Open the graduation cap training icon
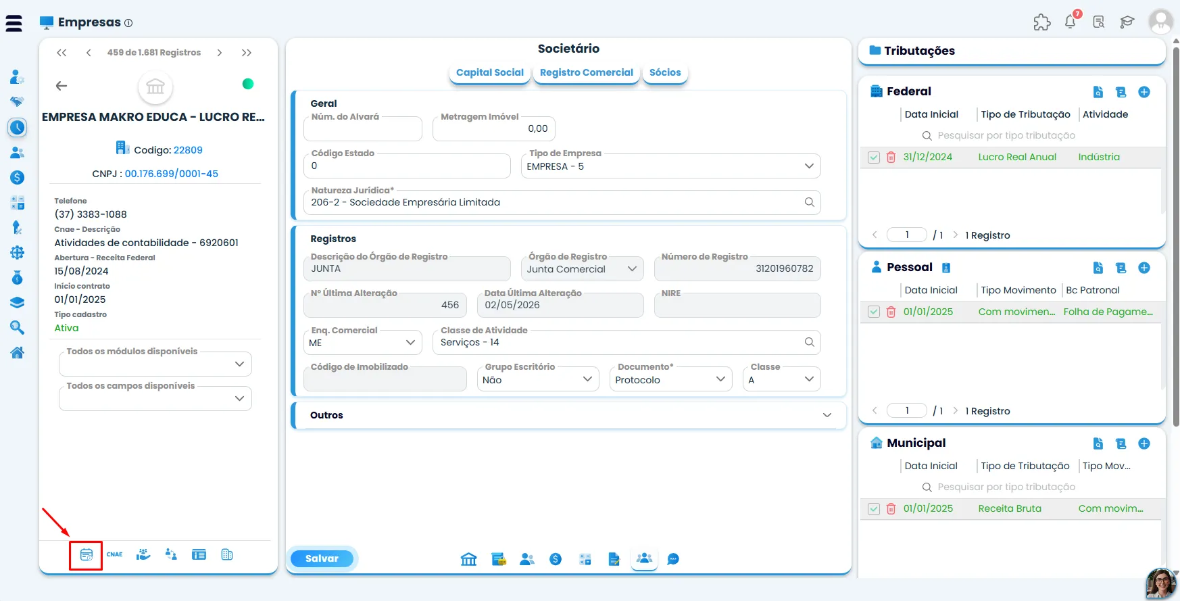 [1127, 22]
